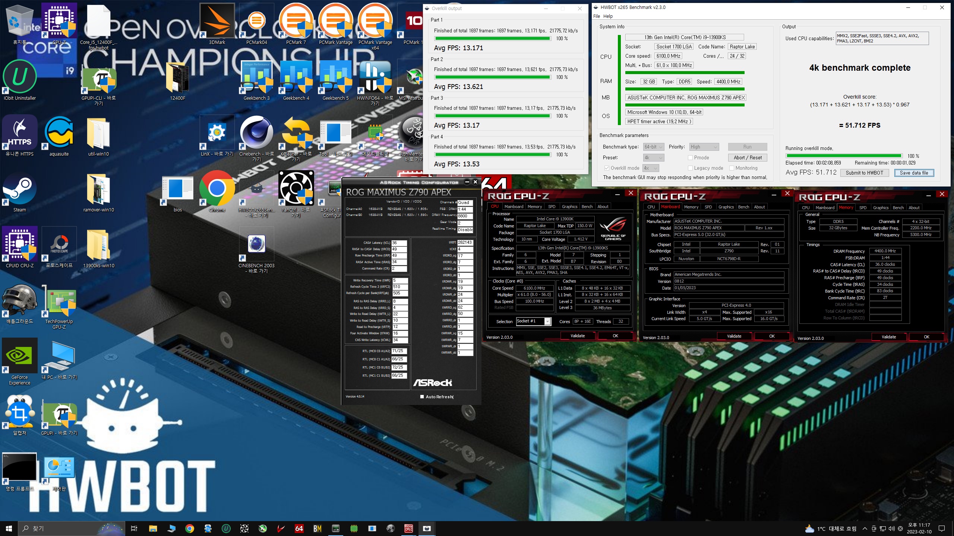The image size is (954, 536).
Task: Open the Graphics tab in the third CPU-Z window
Action: tap(881, 208)
